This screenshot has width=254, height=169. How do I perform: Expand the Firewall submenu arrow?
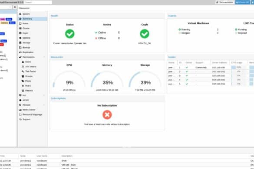click(44, 105)
